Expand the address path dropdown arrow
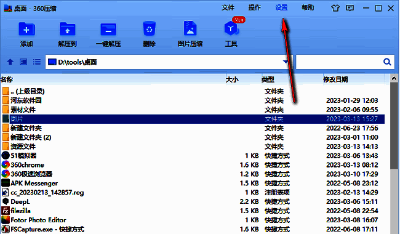 click(286, 62)
